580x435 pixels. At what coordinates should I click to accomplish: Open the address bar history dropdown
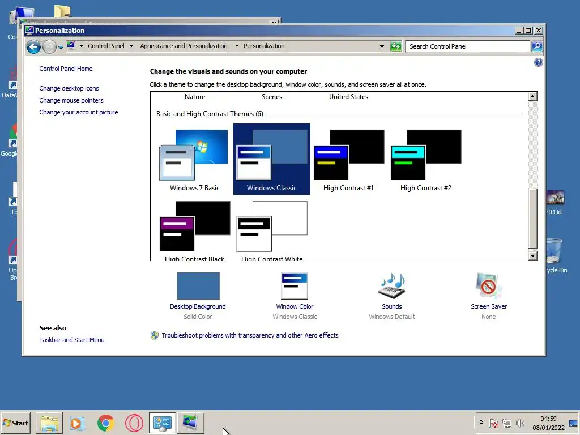click(x=382, y=46)
